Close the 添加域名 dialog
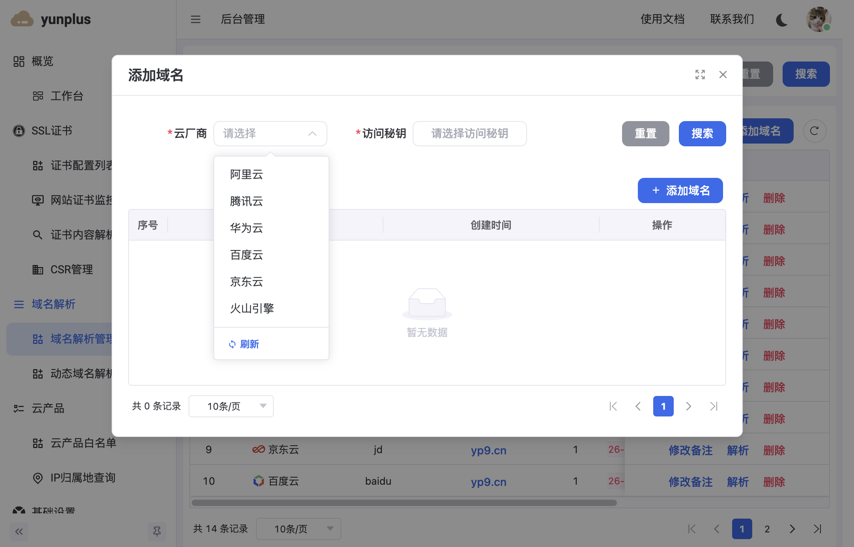 [x=723, y=75]
